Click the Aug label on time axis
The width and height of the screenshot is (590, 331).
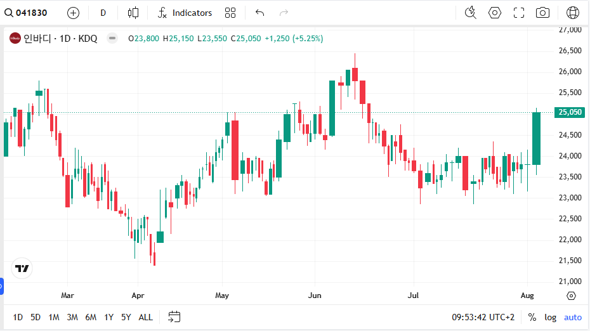coord(527,295)
